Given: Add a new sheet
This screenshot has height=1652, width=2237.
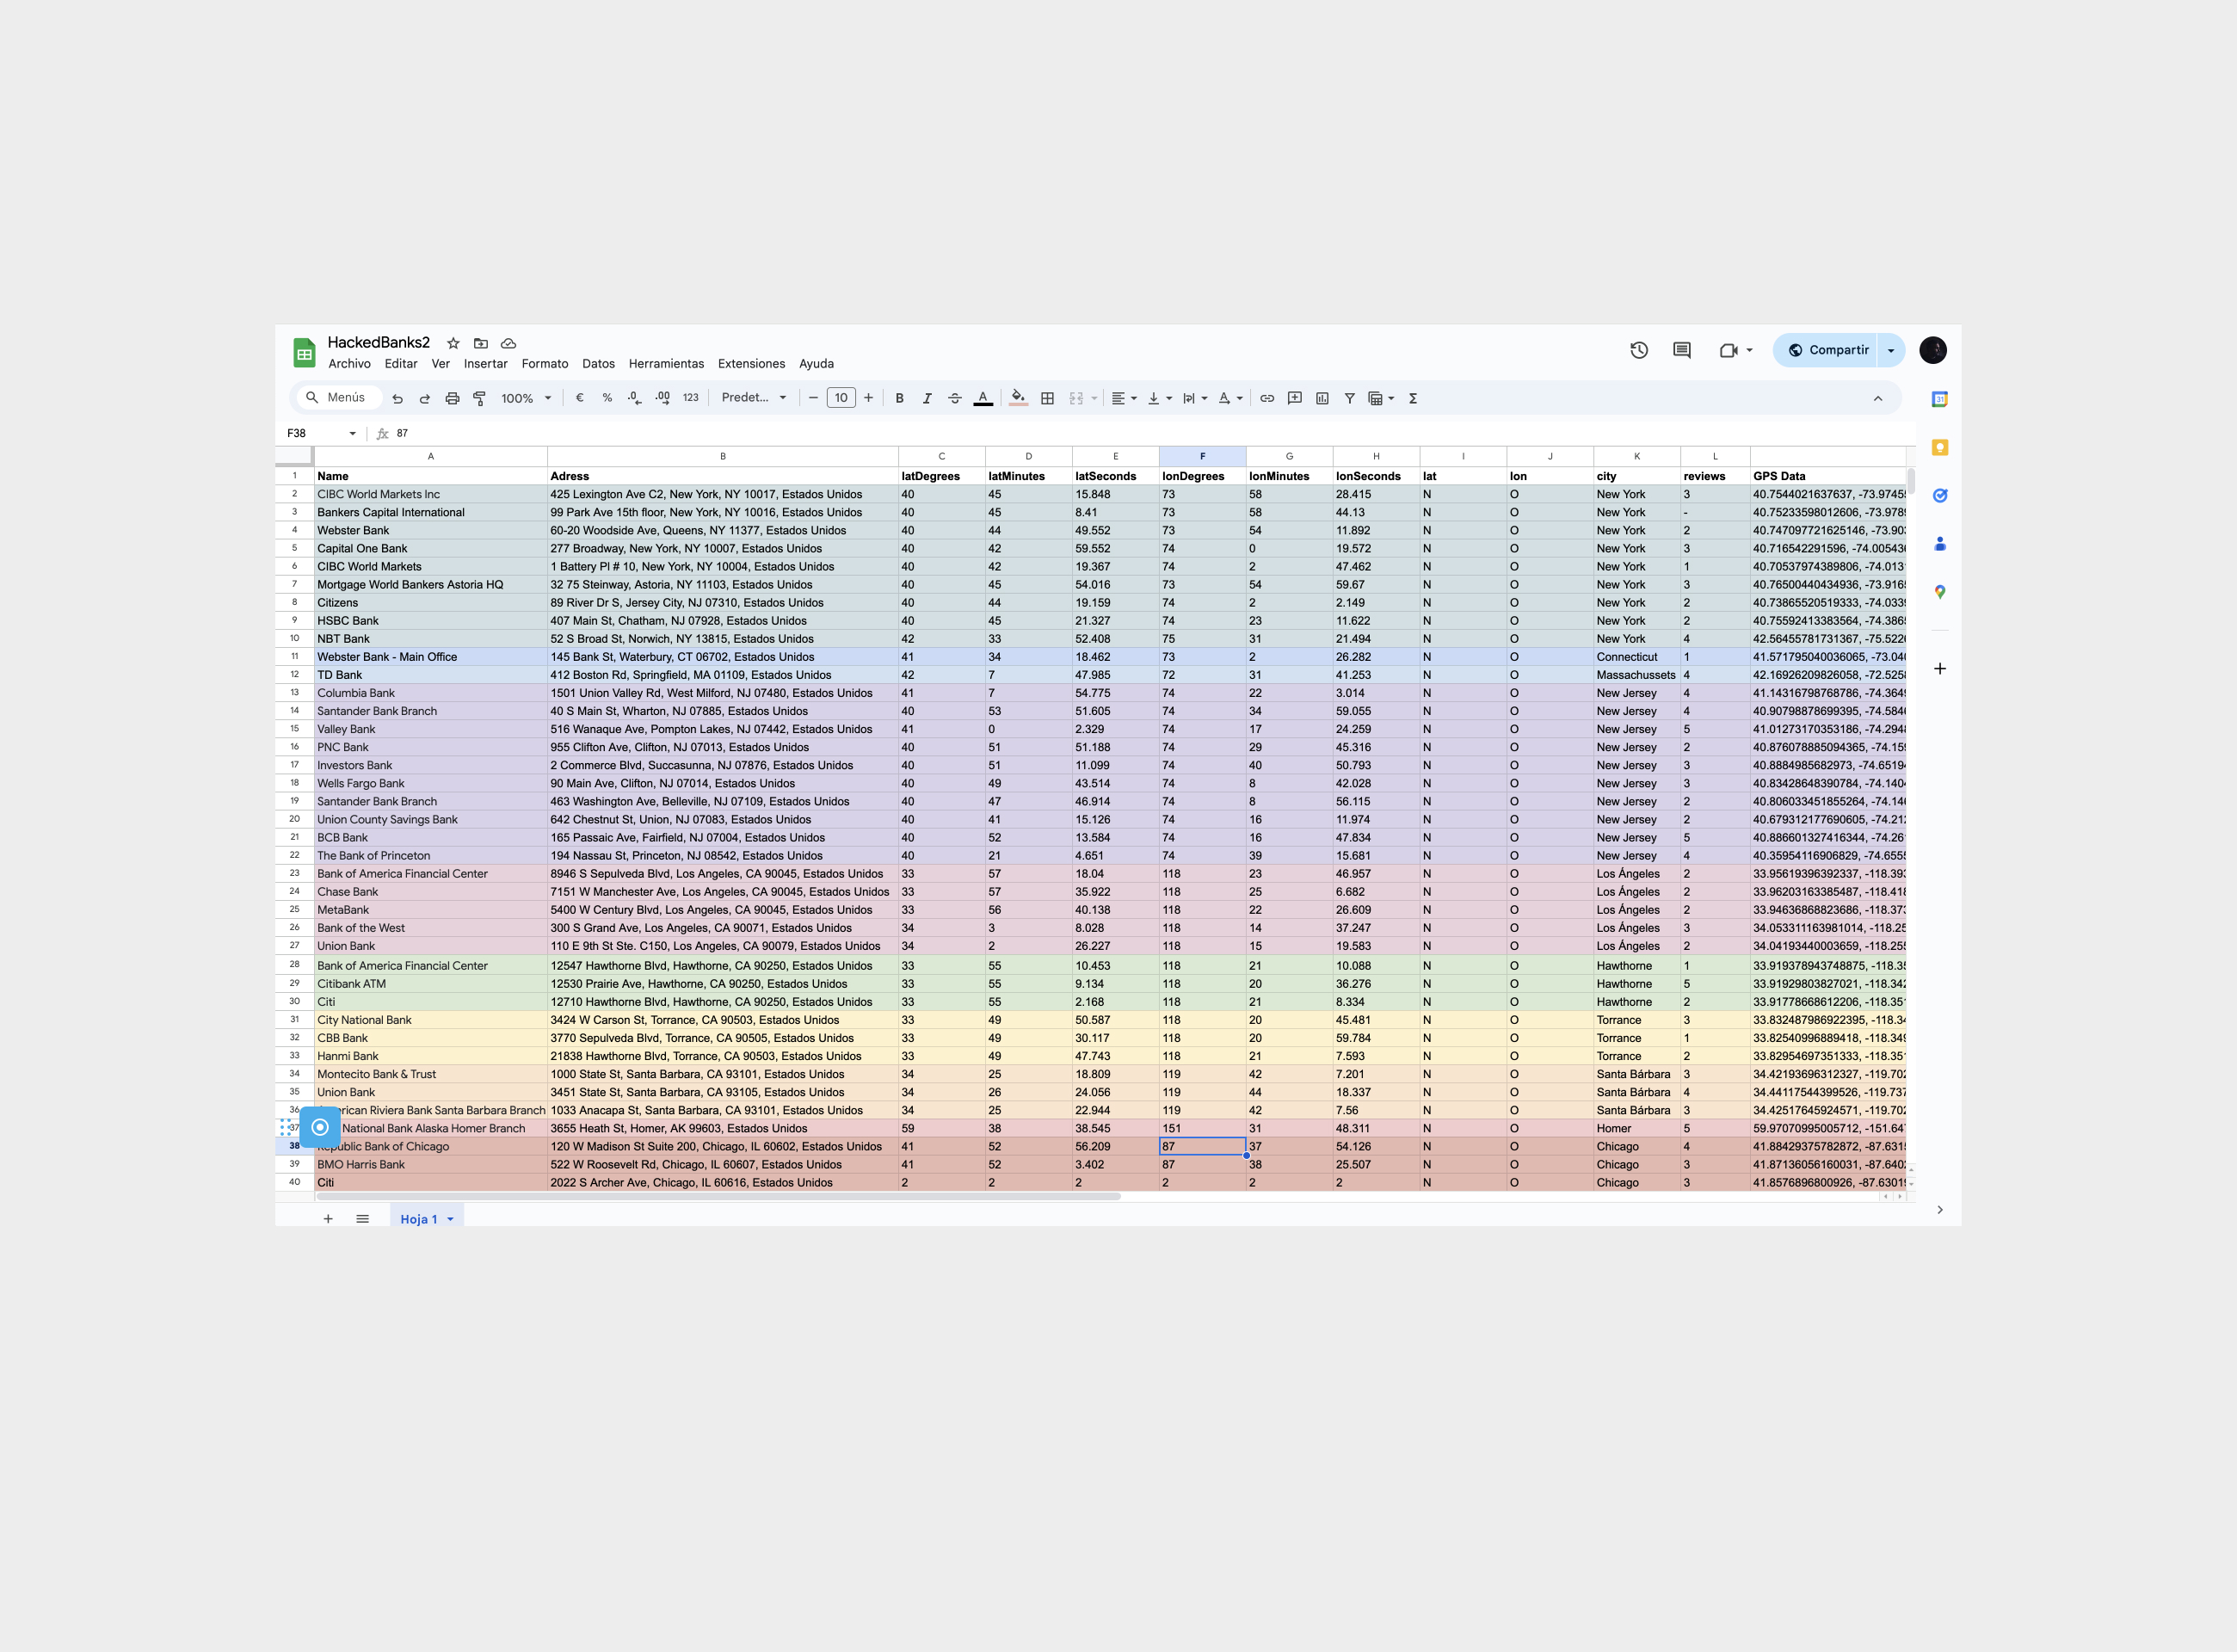Looking at the screenshot, I should pos(328,1219).
